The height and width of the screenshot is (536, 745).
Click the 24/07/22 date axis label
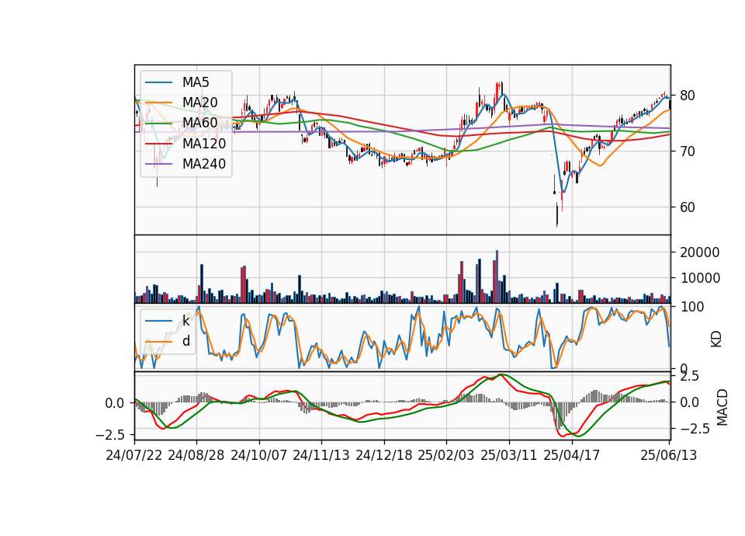coord(134,455)
